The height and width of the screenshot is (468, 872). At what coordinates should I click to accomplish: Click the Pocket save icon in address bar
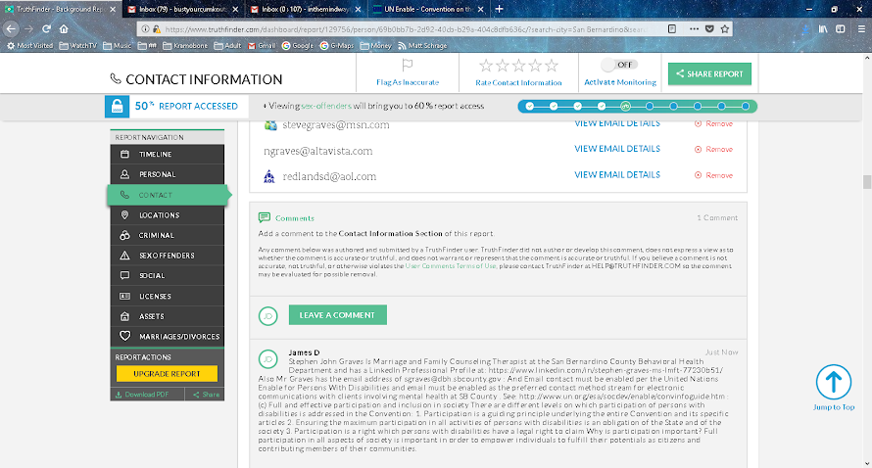(x=709, y=29)
